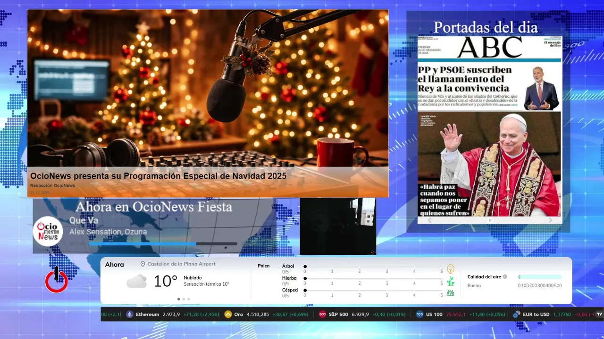Click the PP y PSOE headline on ABC cover
604x339 pixels.
tap(464, 79)
